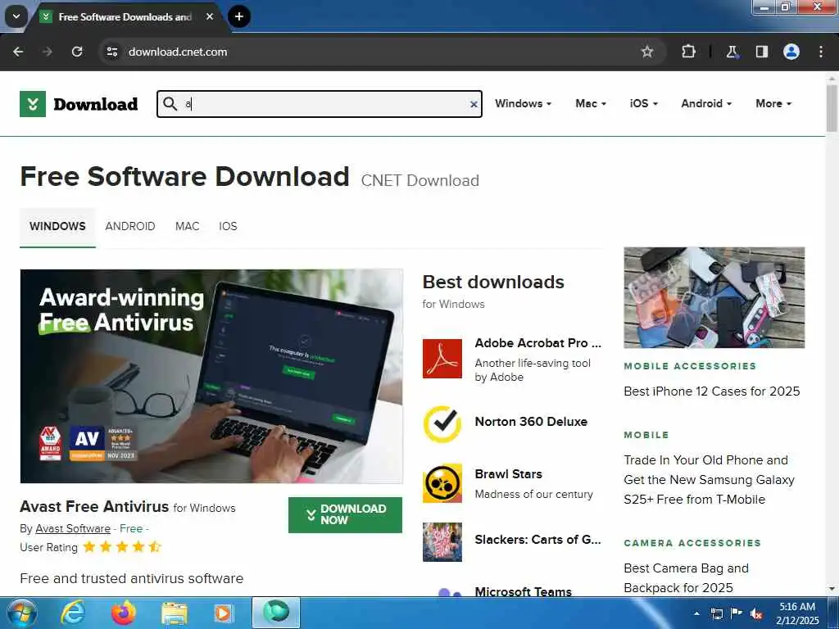Open site information icon beside the URL
The image size is (839, 629).
point(111,52)
